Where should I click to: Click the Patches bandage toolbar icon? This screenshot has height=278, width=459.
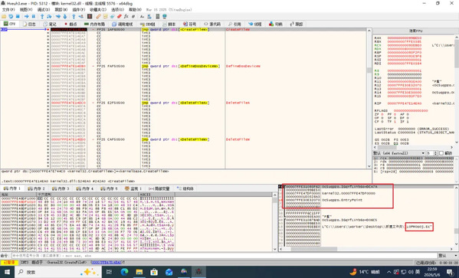[98, 16]
